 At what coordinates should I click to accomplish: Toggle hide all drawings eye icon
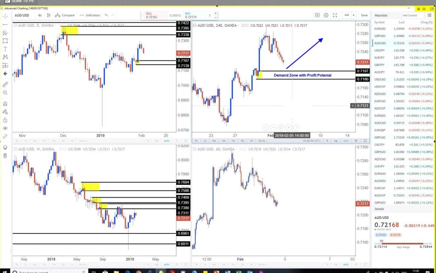pos(5,128)
